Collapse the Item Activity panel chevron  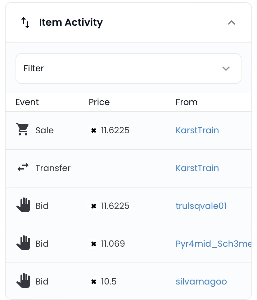[x=231, y=23]
